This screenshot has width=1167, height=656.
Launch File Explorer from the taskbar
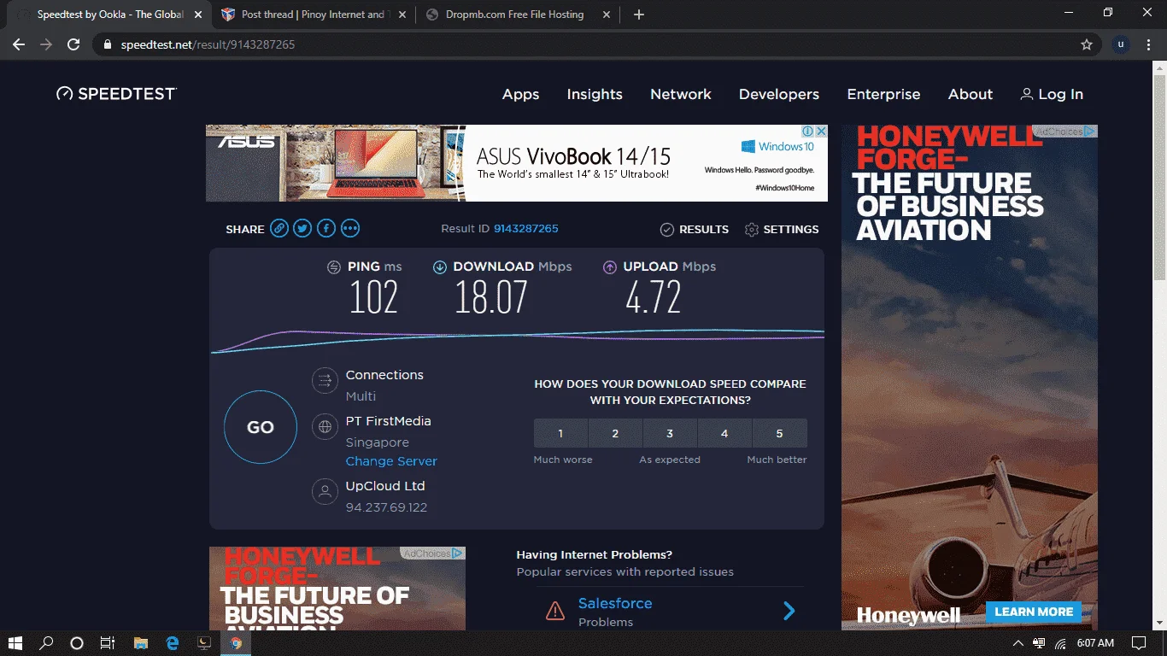[x=141, y=643]
